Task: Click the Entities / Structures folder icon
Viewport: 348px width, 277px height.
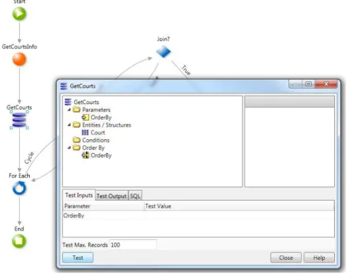Action: (x=77, y=125)
